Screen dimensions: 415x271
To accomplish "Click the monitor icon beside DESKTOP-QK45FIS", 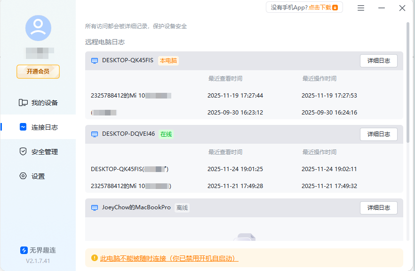I will (95, 61).
